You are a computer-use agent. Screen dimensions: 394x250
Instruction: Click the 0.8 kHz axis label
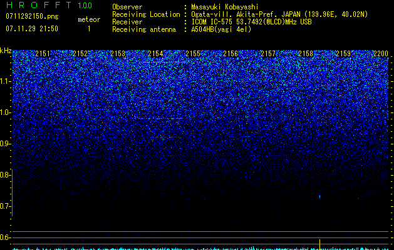(5, 175)
